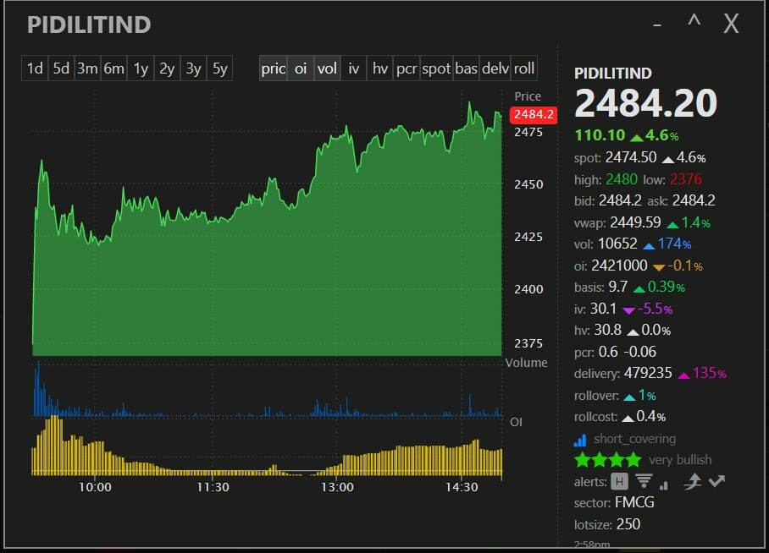769x553 pixels.
Task: Click the large 2484.20 price value
Action: click(646, 103)
